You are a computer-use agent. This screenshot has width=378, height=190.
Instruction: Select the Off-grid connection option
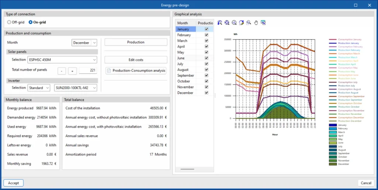pos(9,22)
